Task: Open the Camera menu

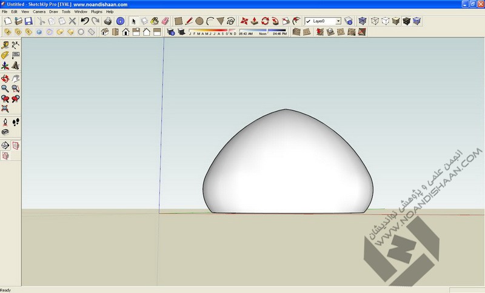Action: 39,12
